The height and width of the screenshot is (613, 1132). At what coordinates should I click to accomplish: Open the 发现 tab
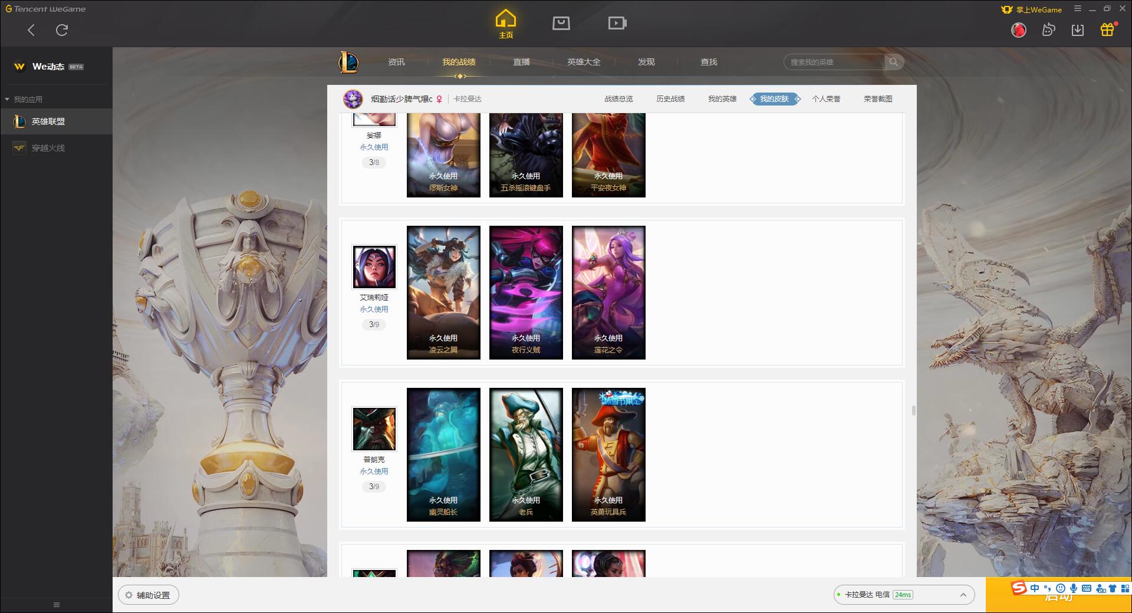646,62
